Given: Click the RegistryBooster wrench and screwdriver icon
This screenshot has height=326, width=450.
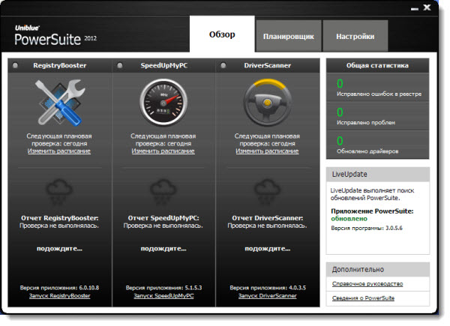Looking at the screenshot, I should coord(59,103).
